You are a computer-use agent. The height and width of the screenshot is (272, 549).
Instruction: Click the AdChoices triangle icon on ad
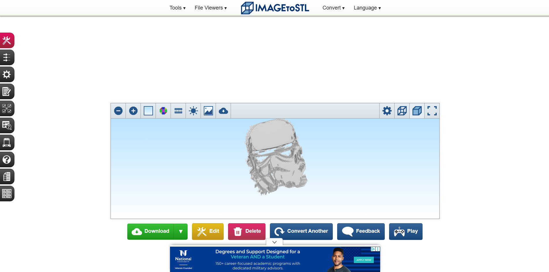coord(373,249)
